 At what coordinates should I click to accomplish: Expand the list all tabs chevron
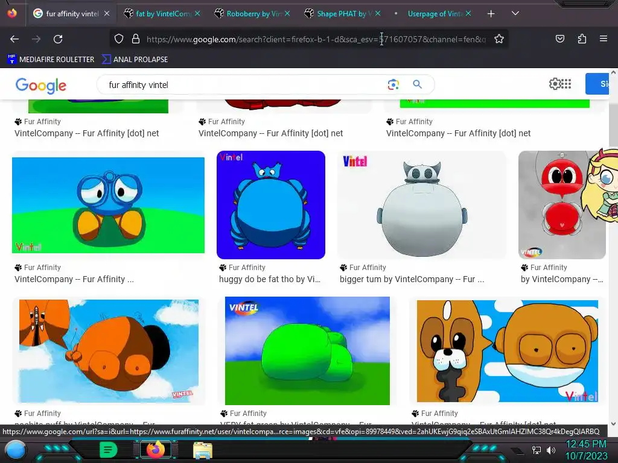[x=515, y=14]
